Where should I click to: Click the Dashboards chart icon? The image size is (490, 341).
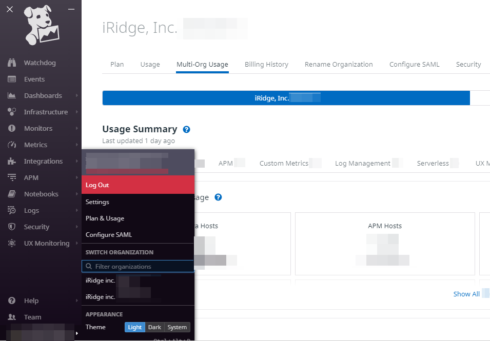[x=12, y=95]
